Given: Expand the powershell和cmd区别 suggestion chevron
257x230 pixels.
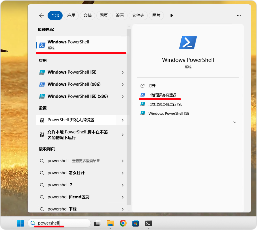Looking at the screenshot, I should pos(123,197).
